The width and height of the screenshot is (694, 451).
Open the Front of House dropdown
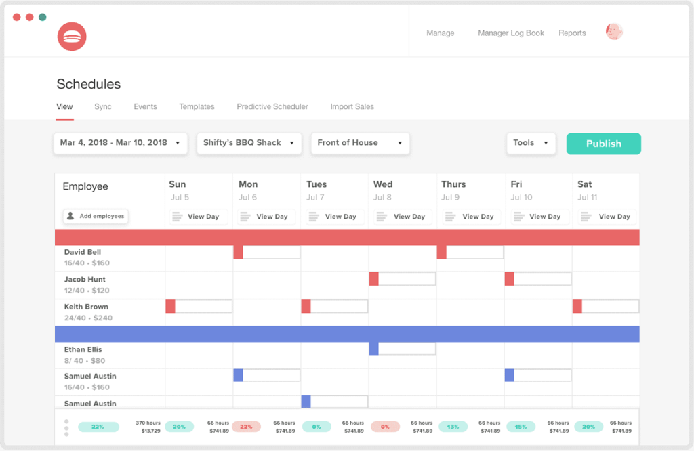360,143
